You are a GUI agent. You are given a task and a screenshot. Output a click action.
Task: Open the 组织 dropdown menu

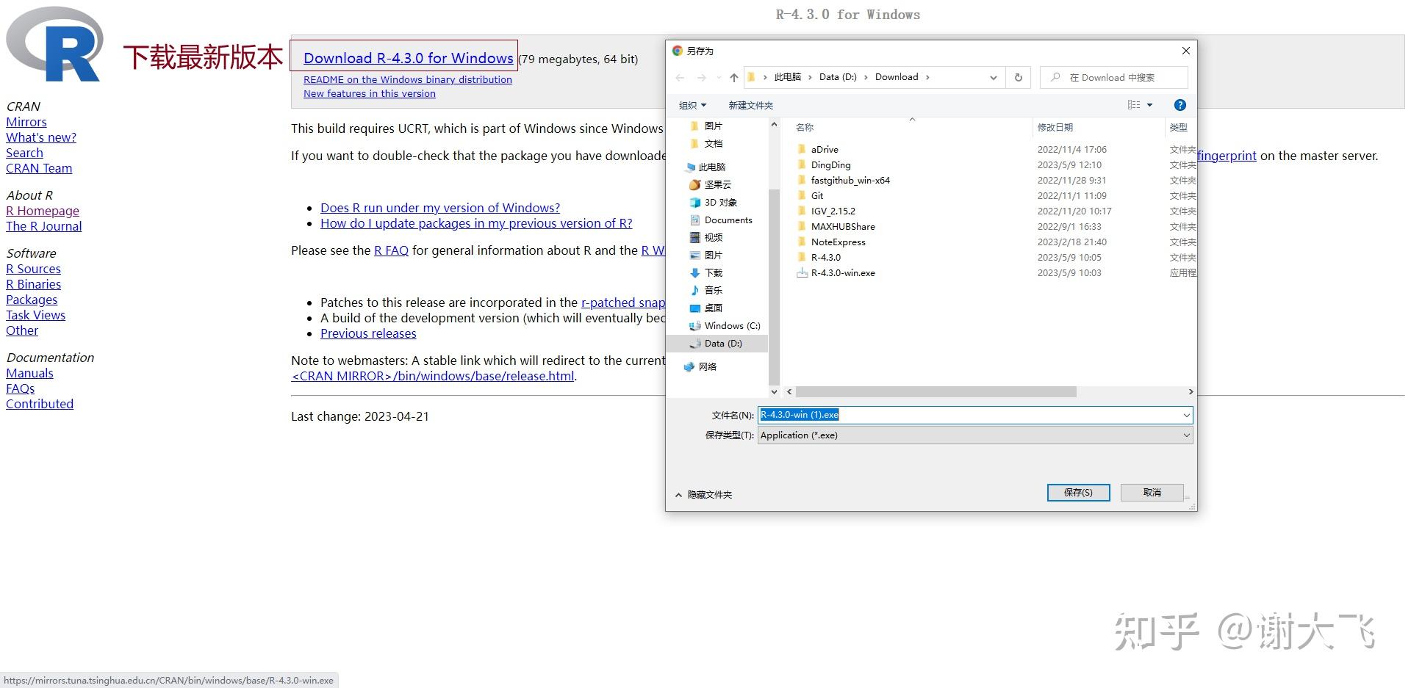(x=692, y=105)
